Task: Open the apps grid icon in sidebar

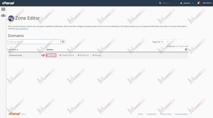Action: [x=3, y=9]
